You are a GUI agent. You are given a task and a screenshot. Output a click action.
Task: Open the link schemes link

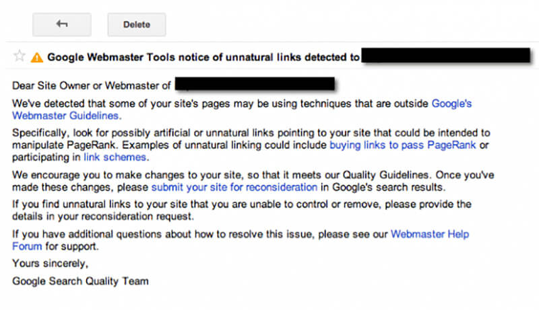(115, 157)
